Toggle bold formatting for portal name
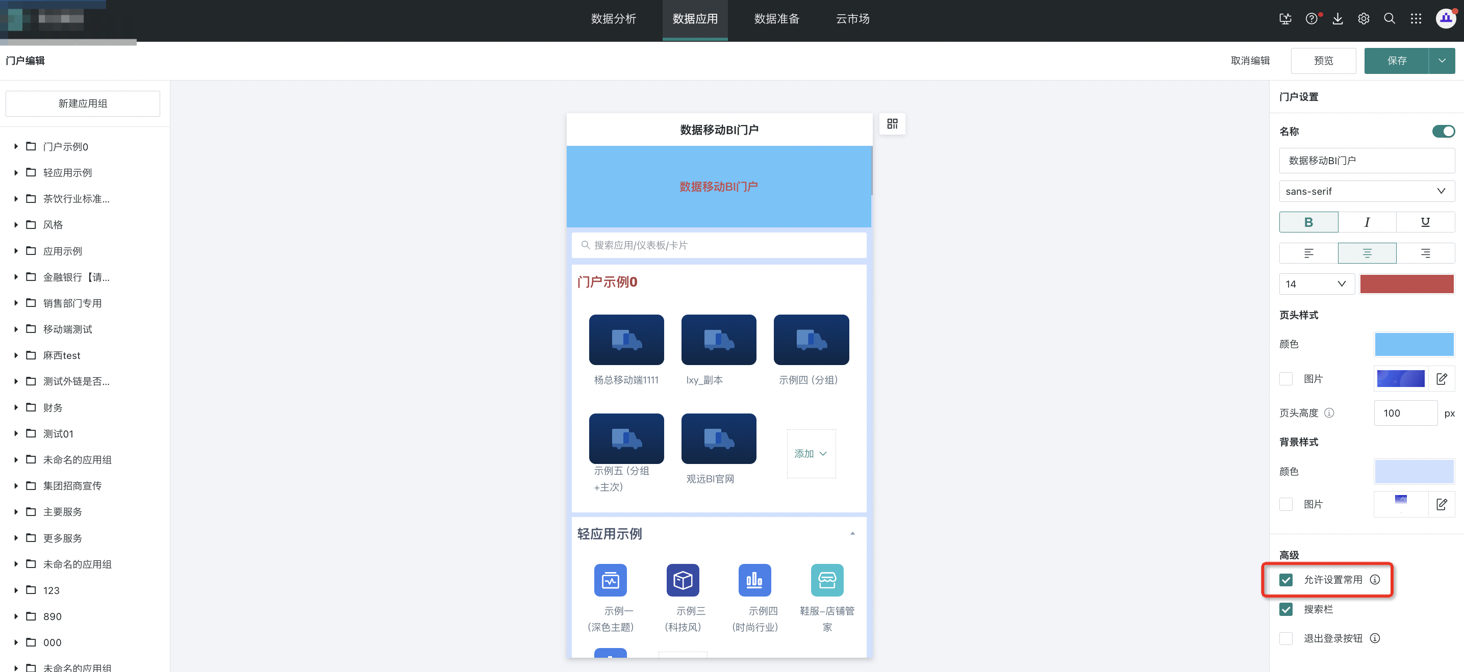The width and height of the screenshot is (1464, 672). (x=1308, y=222)
